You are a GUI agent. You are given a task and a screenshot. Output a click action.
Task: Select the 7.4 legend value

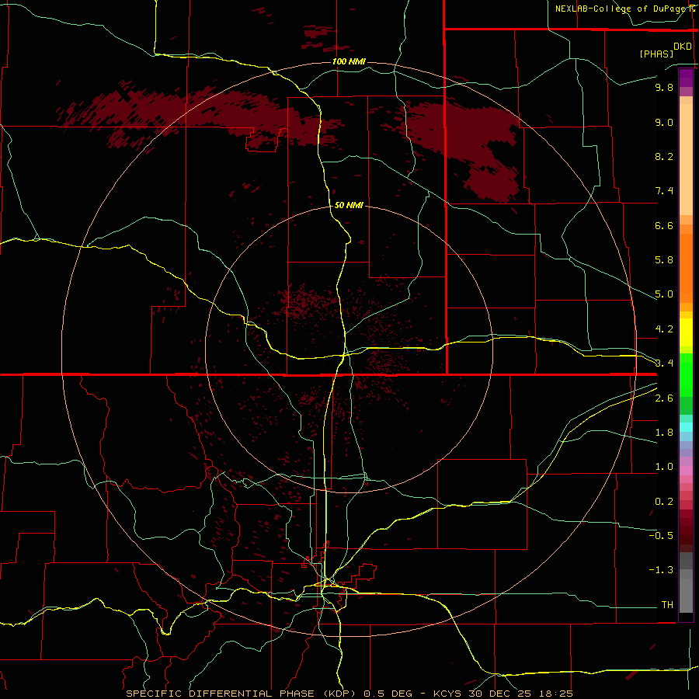tap(664, 191)
